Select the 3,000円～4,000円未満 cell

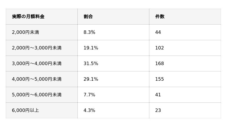point(37,64)
